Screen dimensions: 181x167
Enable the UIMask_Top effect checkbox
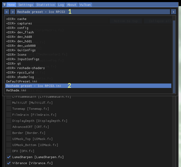(x=9, y=139)
